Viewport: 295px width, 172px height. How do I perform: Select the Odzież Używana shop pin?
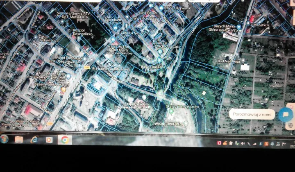[161, 8]
